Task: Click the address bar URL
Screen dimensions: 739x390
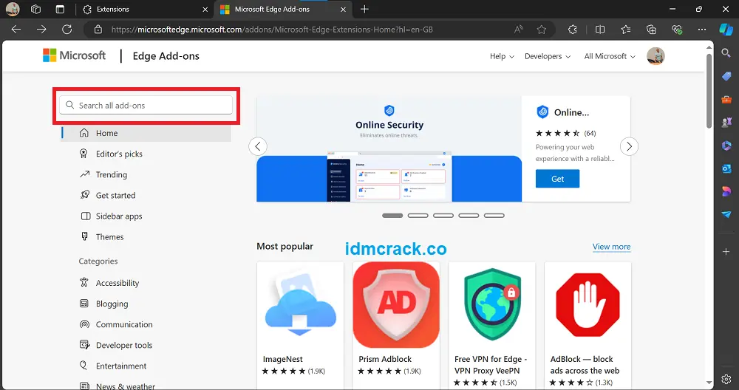Action: 272,30
